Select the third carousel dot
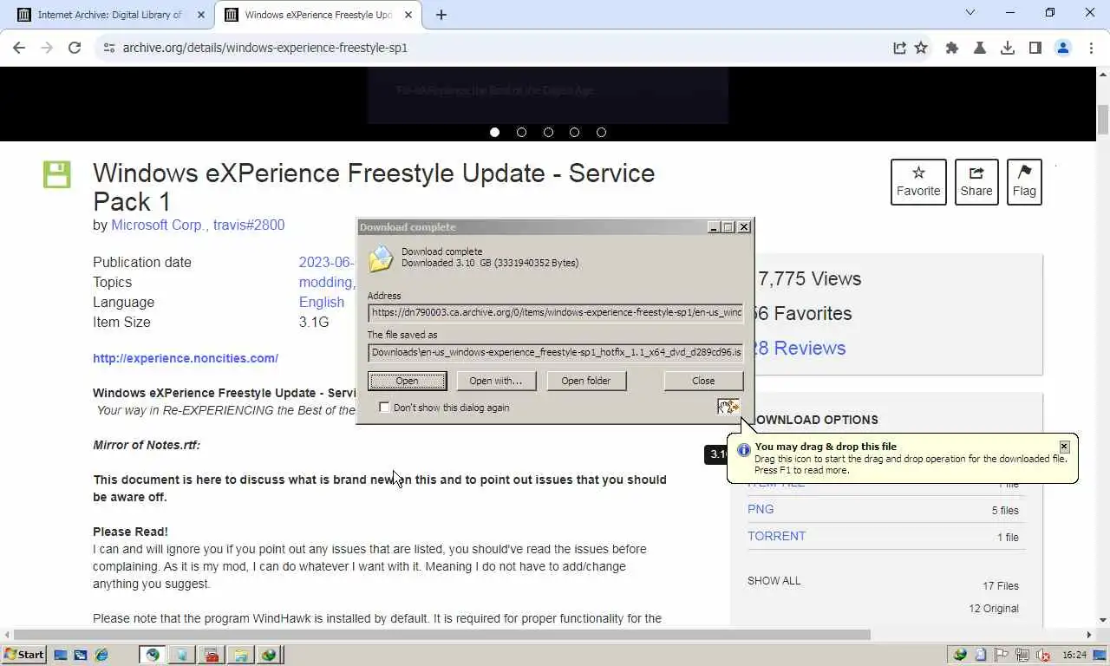Image resolution: width=1110 pixels, height=666 pixels. 548,133
